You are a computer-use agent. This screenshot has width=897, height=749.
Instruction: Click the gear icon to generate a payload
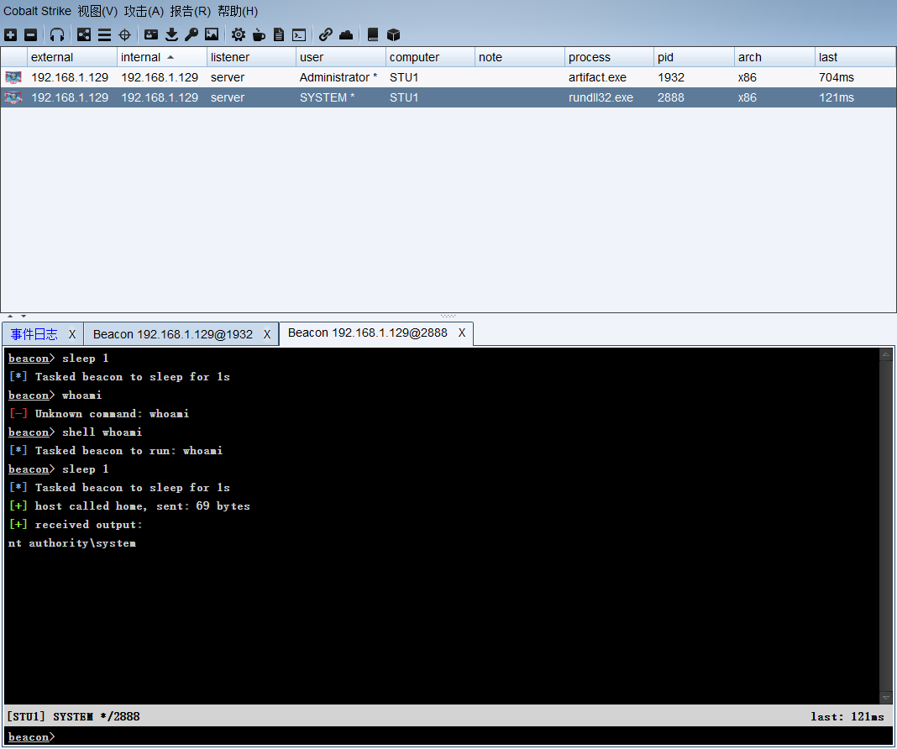[239, 35]
